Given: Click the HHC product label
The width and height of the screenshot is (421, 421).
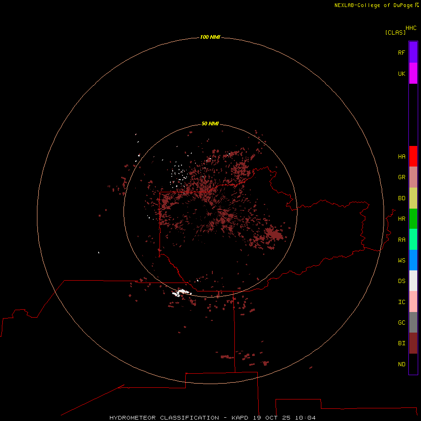Looking at the screenshot, I should tap(411, 28).
